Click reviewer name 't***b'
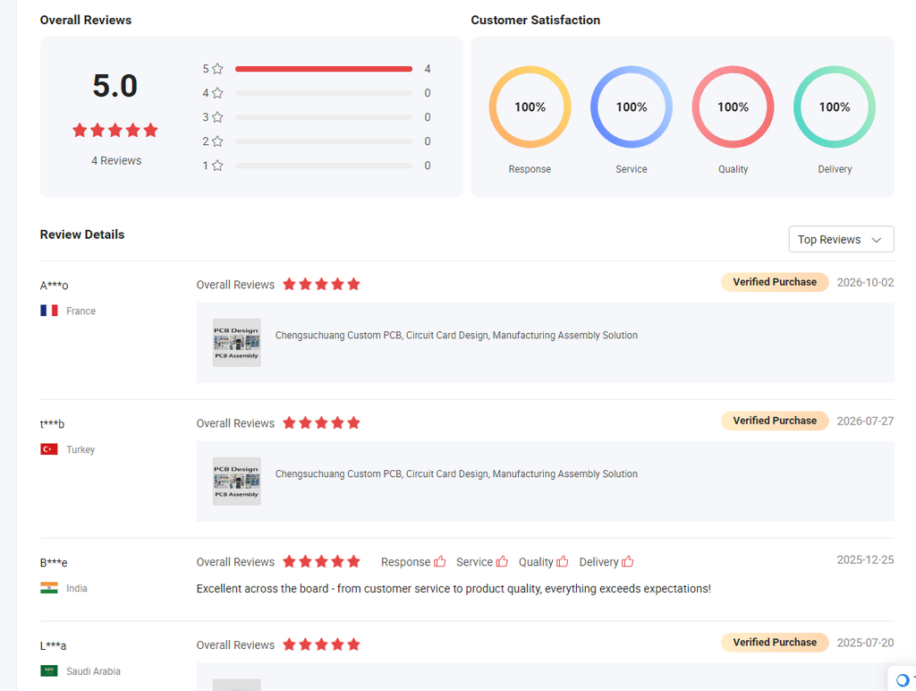Viewport: 916px width, 691px height. click(x=52, y=424)
